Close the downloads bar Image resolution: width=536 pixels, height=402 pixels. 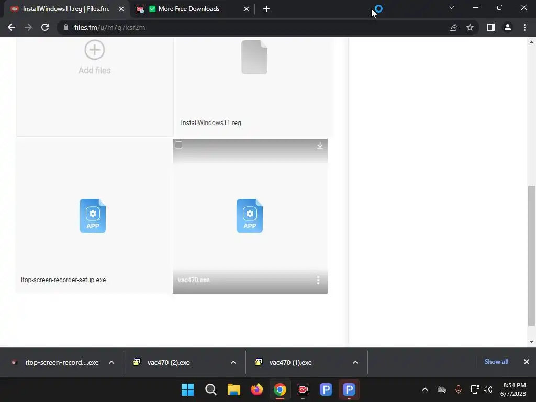point(527,362)
